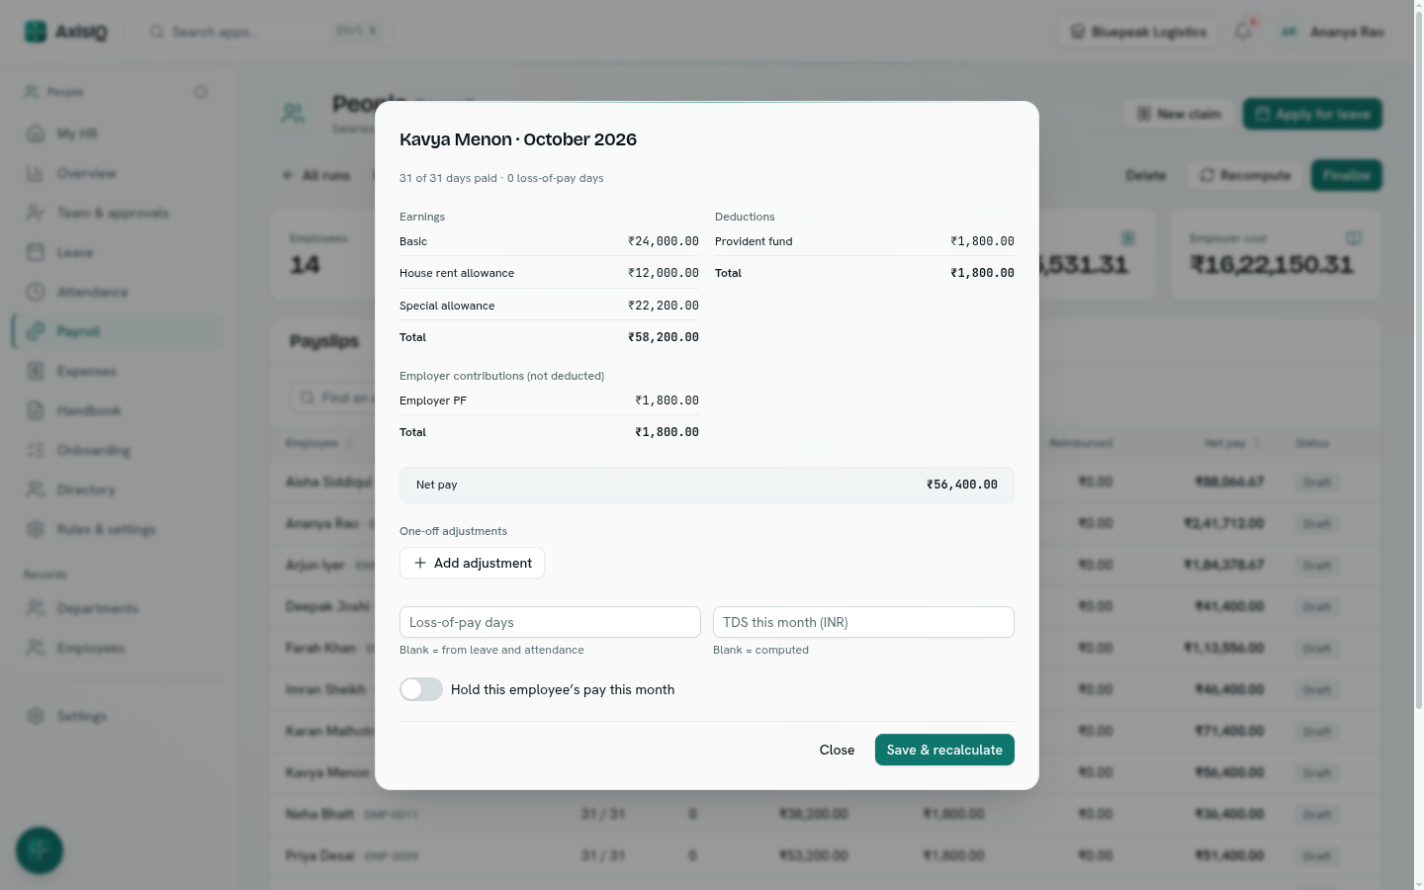Open the Ananya Rao user menu
Screen dimensions: 1424x890
click(1331, 32)
